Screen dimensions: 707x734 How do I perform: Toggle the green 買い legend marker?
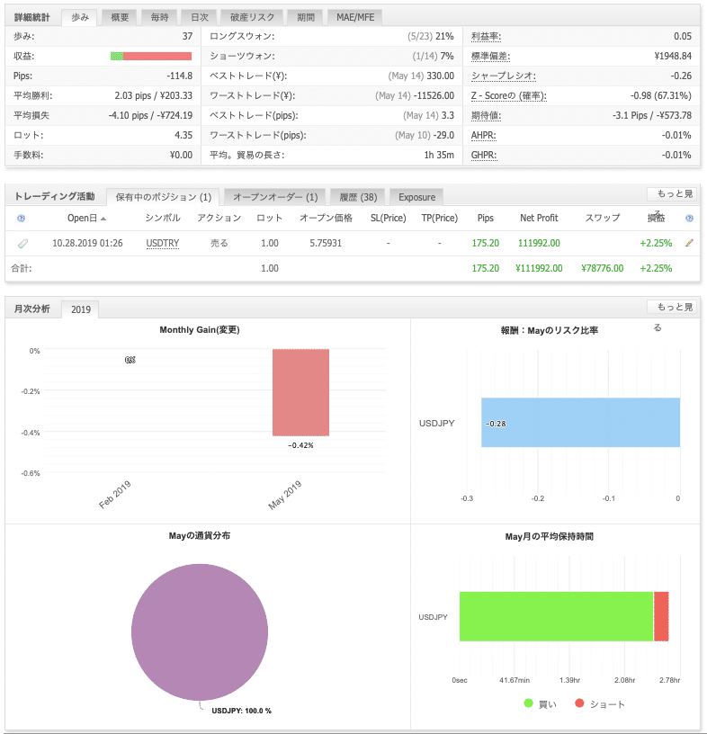(529, 703)
